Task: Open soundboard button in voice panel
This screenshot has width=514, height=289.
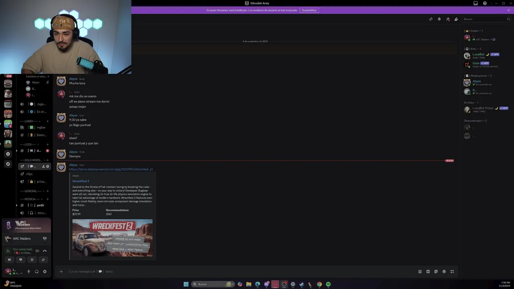Action: [43, 260]
